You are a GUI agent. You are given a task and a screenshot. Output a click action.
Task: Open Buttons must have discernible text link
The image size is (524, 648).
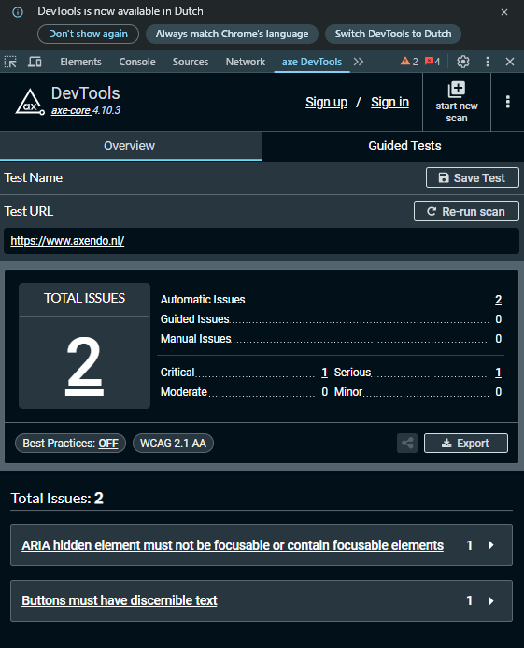click(120, 600)
